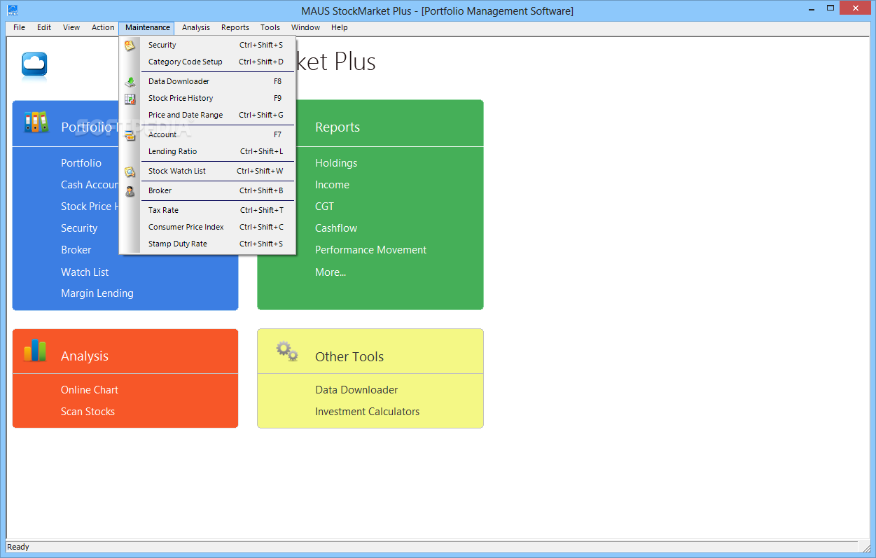Image resolution: width=876 pixels, height=558 pixels.
Task: Open Scan Stocks link
Action: [x=88, y=412]
